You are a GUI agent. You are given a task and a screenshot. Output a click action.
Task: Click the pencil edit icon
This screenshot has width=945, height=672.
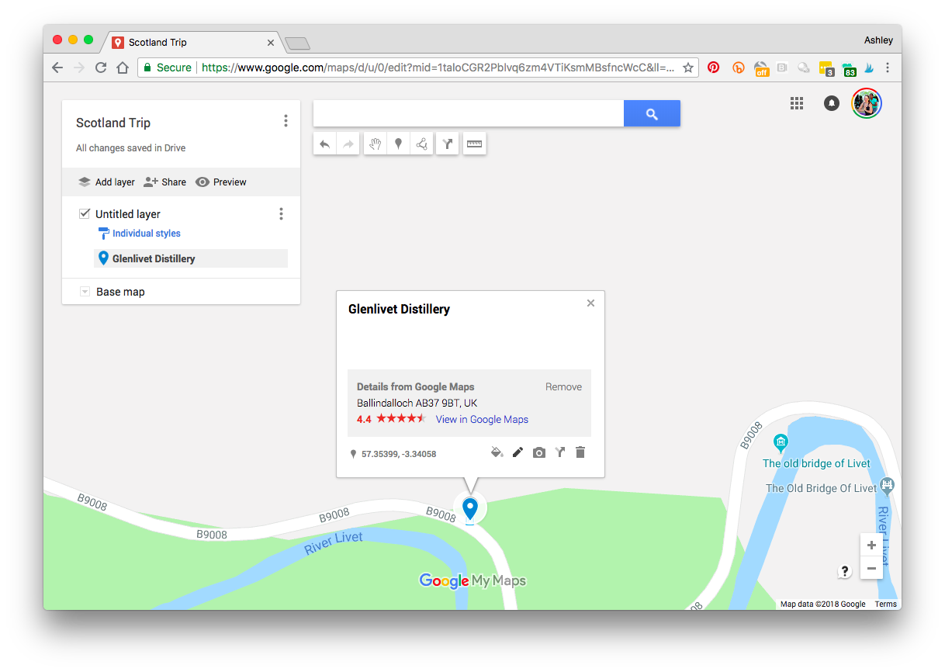click(x=517, y=452)
